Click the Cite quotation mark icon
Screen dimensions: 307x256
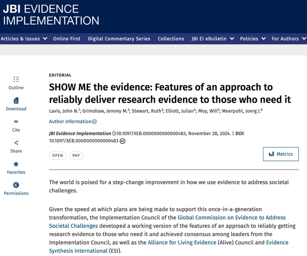(16, 122)
